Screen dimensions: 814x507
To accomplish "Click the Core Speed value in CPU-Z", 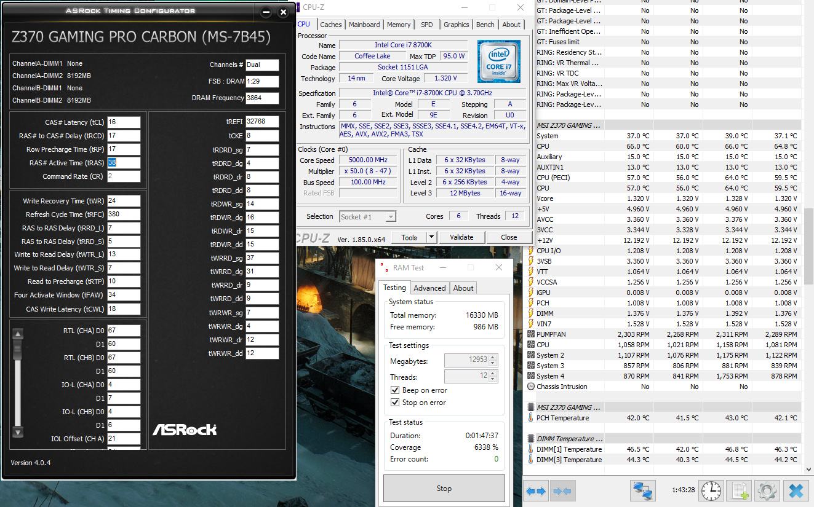I will (x=368, y=160).
